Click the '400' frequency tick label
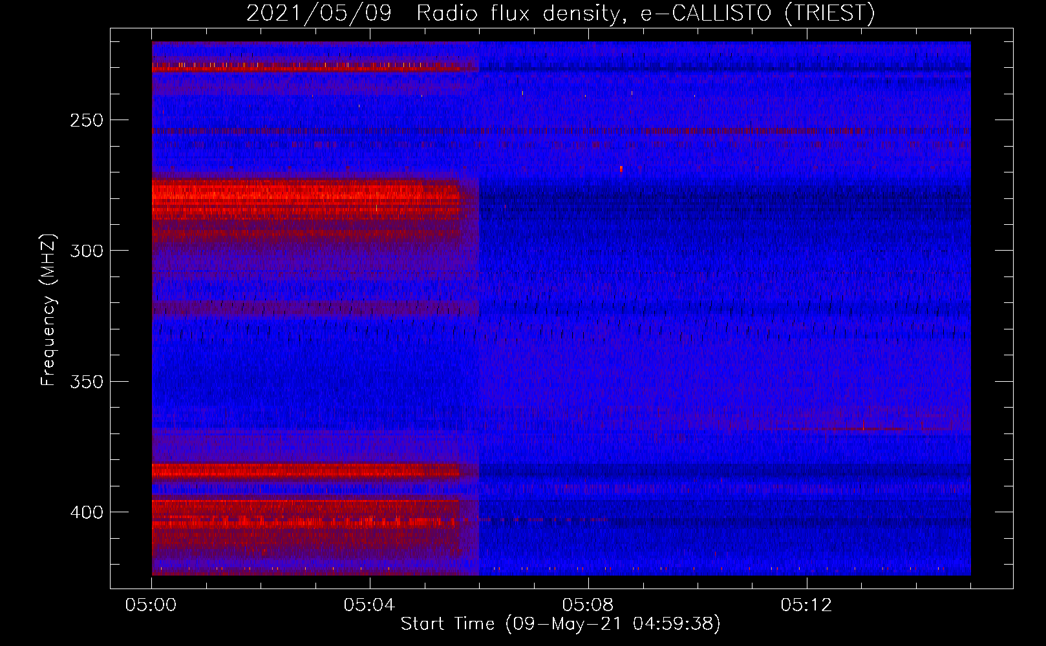The height and width of the screenshot is (646, 1046). (87, 512)
